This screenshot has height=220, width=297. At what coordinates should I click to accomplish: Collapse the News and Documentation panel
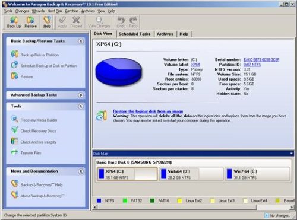tap(81, 171)
